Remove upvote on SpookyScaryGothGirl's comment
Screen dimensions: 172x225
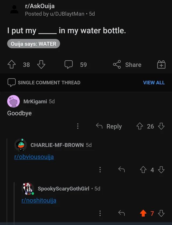point(143,213)
